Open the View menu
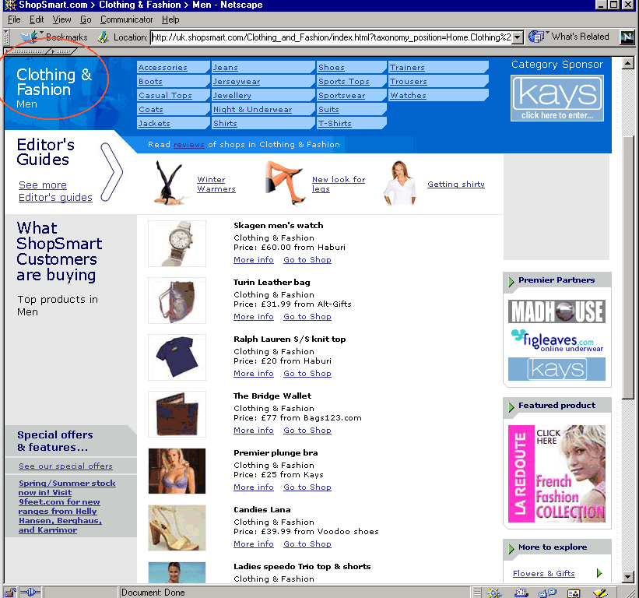This screenshot has height=598, width=639. coord(62,19)
